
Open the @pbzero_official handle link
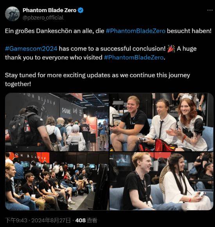pos(43,18)
